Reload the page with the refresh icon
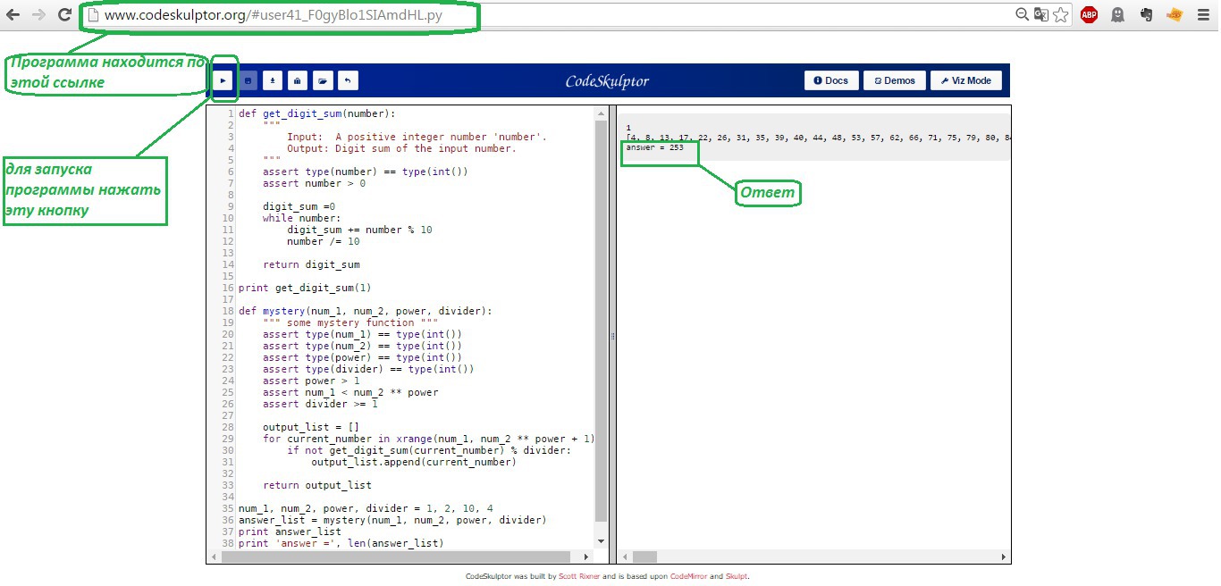The width and height of the screenshot is (1221, 586). pyautogui.click(x=64, y=15)
